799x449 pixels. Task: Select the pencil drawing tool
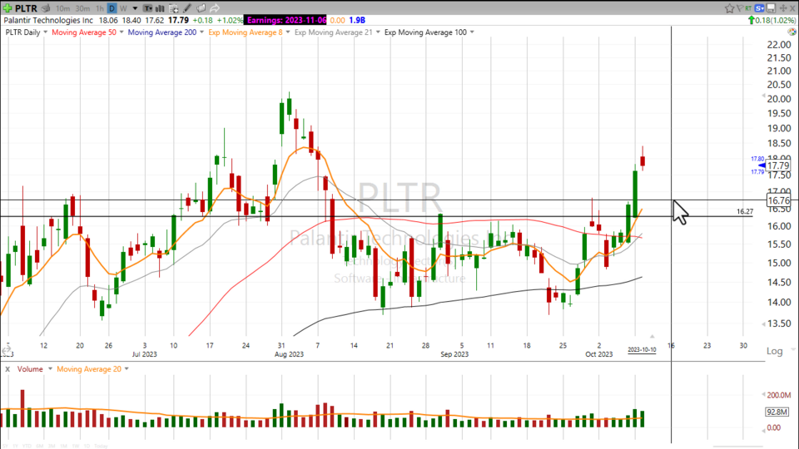pyautogui.click(x=187, y=8)
